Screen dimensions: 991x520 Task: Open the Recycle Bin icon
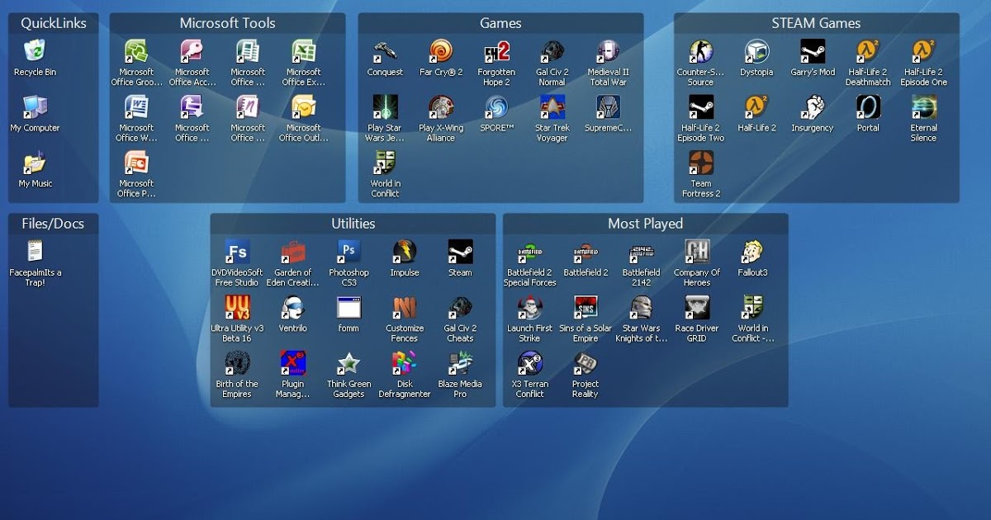click(x=35, y=51)
